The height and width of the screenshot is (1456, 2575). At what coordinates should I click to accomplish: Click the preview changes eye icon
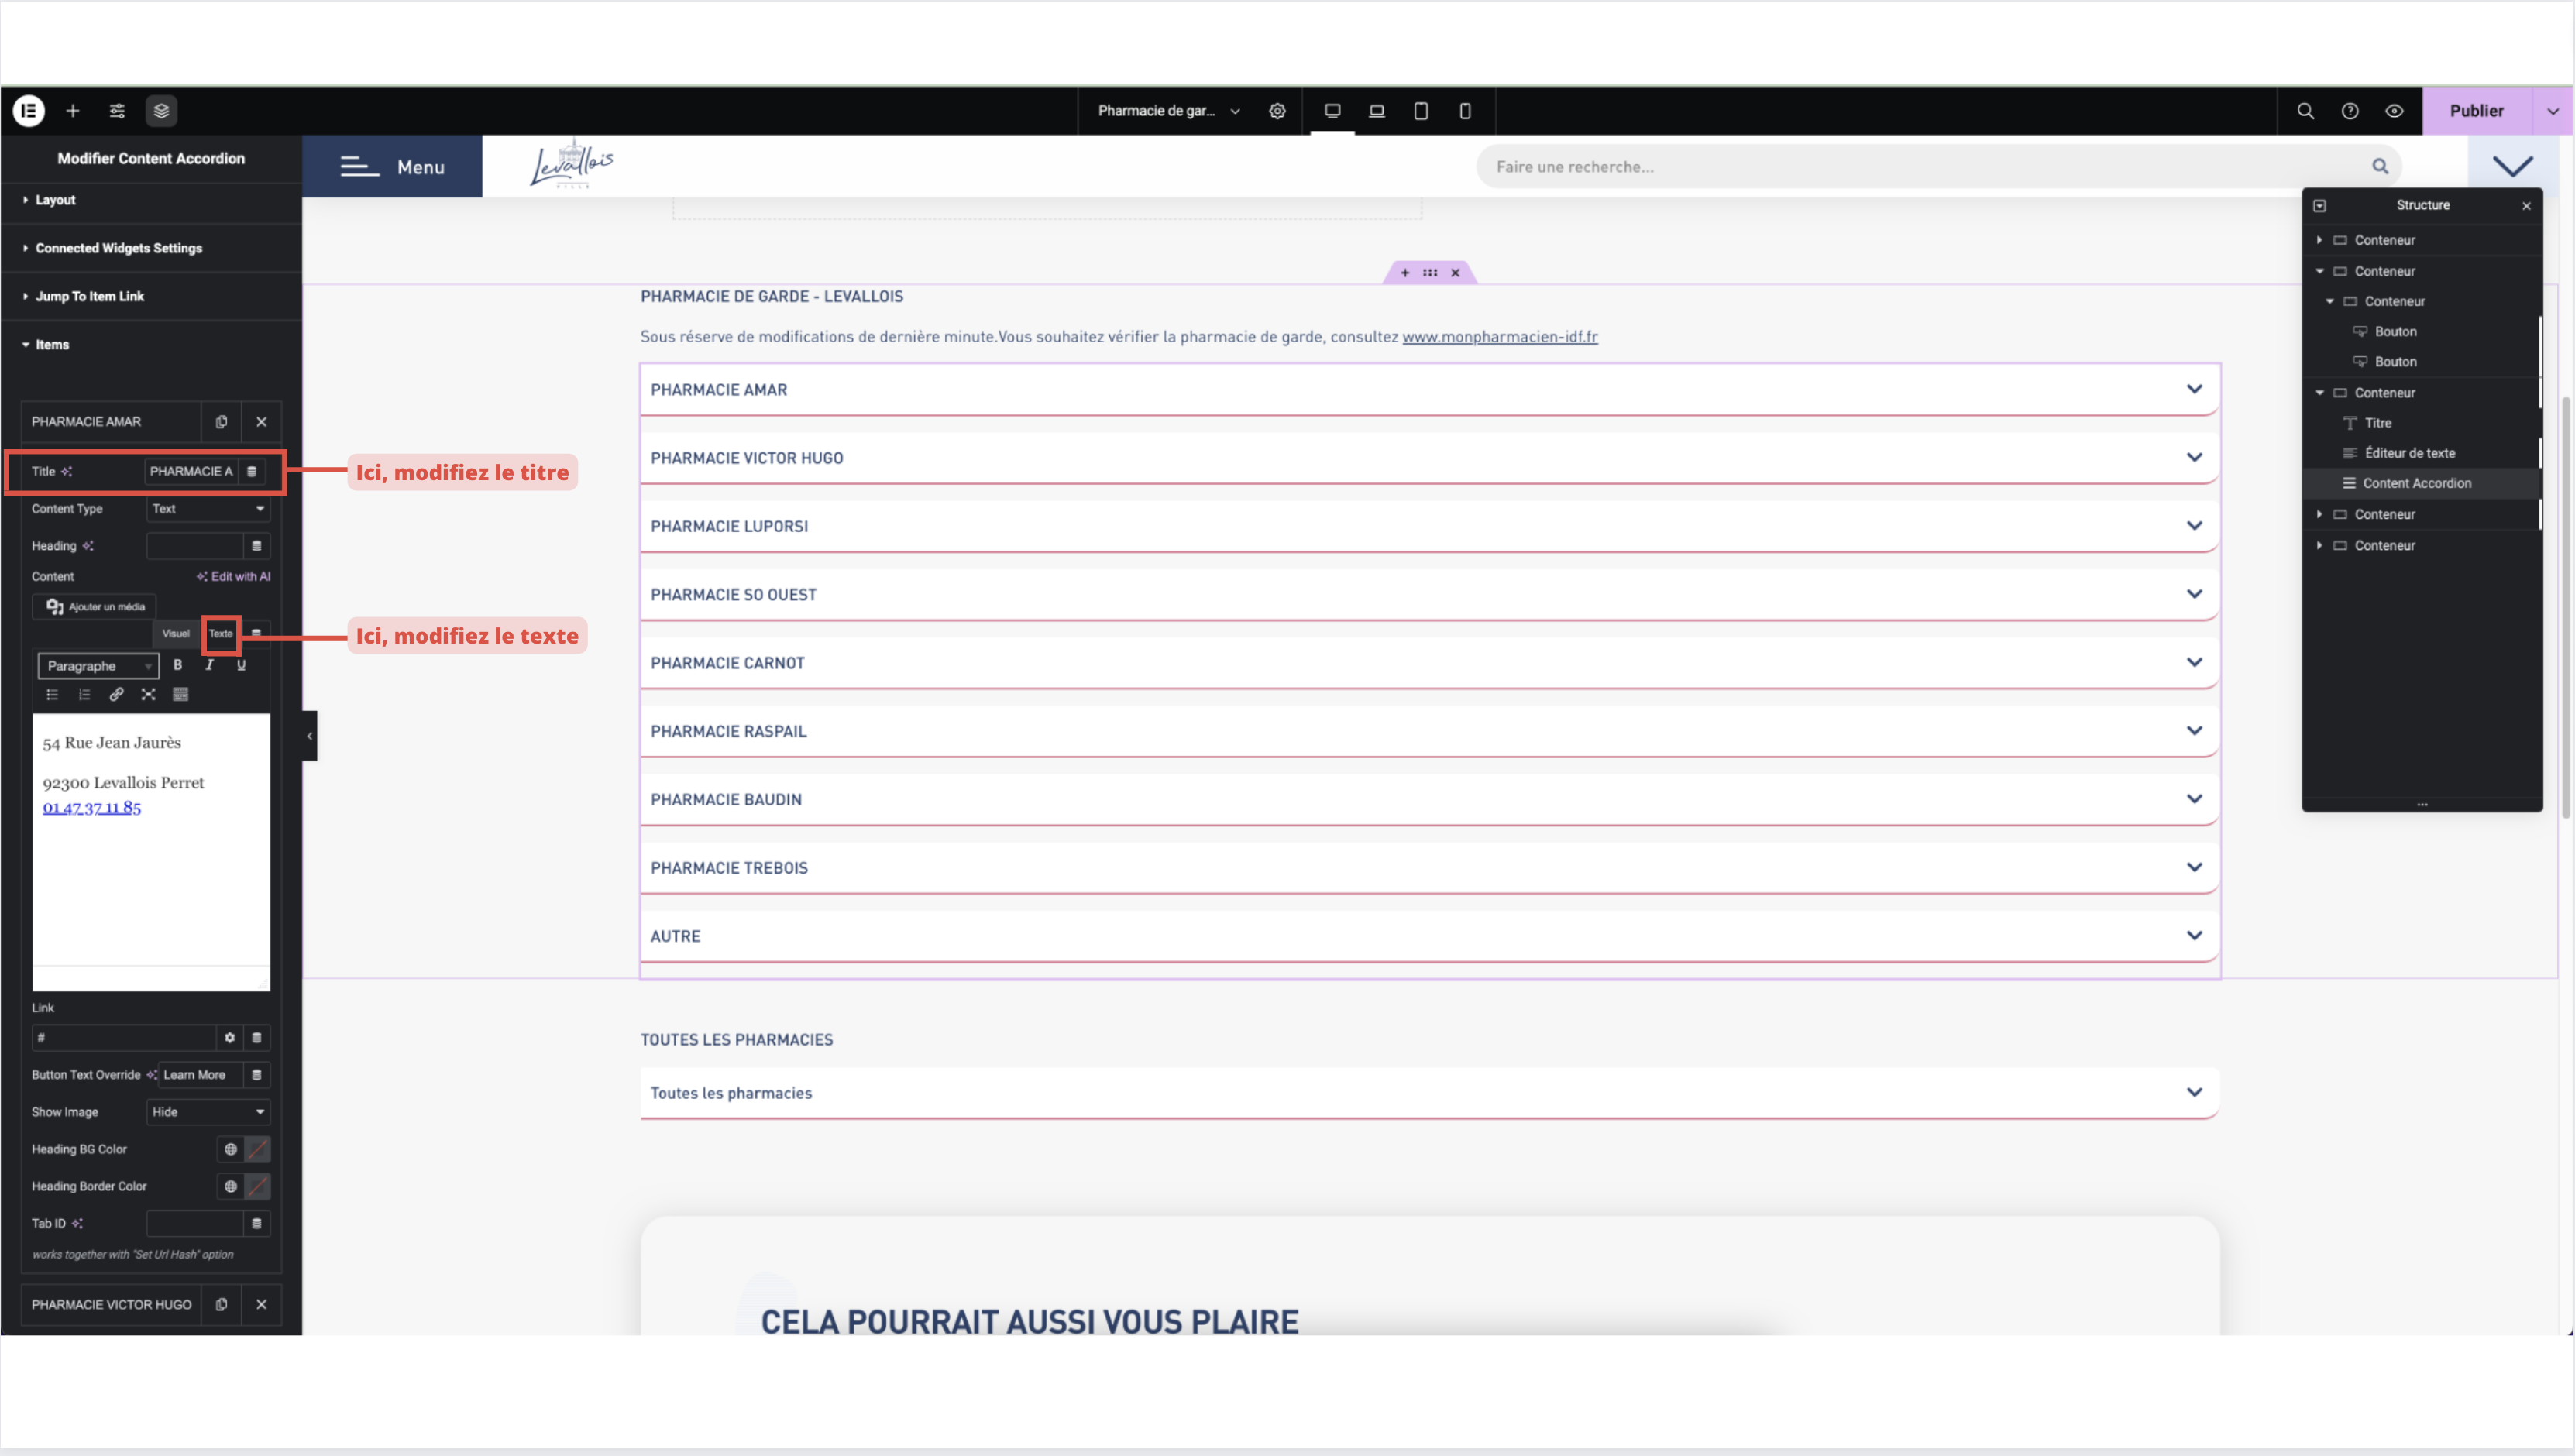click(x=2394, y=111)
